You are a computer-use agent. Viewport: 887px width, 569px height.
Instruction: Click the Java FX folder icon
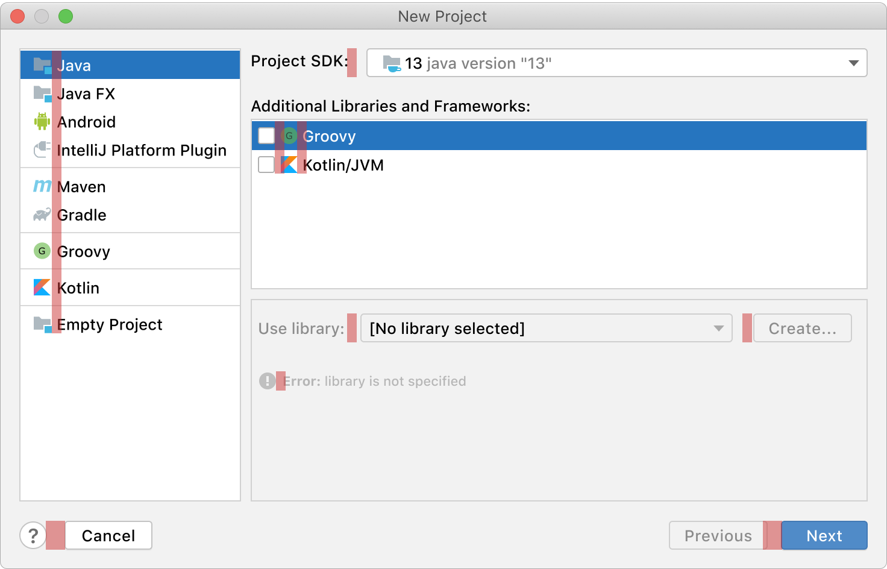[42, 94]
